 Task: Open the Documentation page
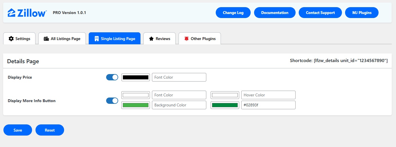(275, 13)
